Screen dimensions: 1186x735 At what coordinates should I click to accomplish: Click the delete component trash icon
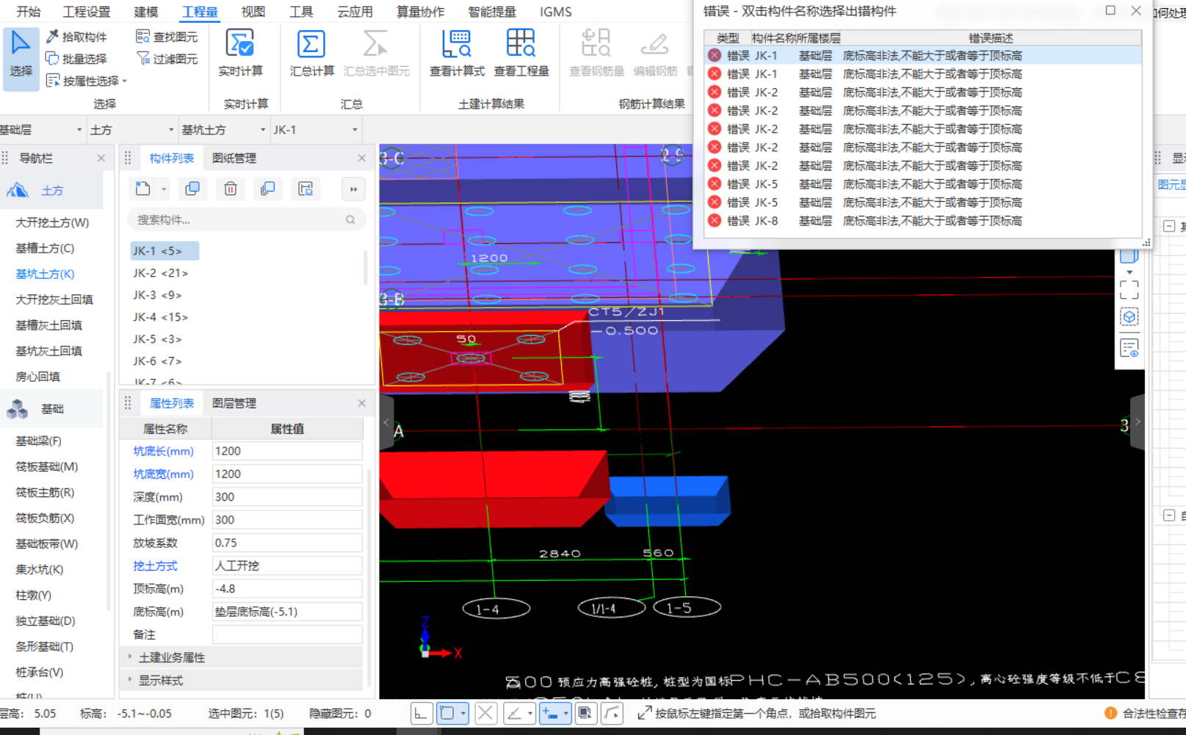point(231,189)
